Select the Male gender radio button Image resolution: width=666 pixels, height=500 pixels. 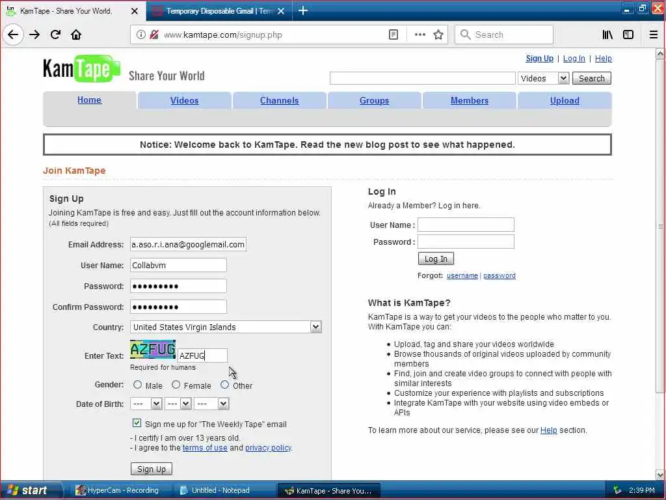[137, 384]
